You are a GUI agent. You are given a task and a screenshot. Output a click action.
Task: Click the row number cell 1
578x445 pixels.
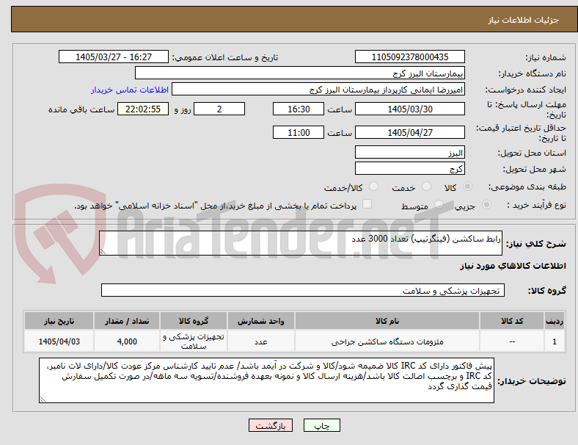click(555, 341)
